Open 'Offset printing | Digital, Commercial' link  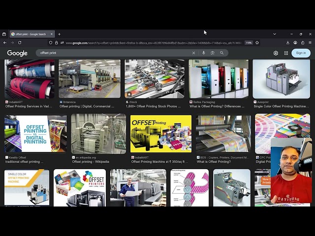[87, 106]
